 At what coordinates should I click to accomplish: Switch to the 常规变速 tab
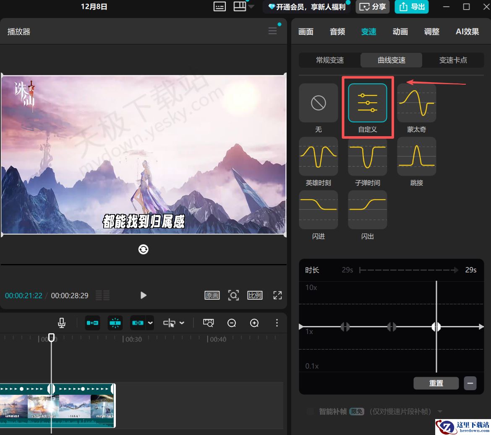(x=329, y=60)
